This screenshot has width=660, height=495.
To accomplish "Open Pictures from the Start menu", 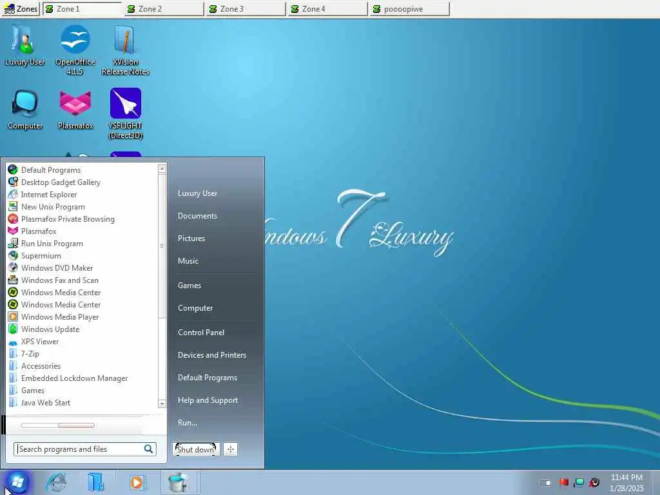I will coord(191,238).
